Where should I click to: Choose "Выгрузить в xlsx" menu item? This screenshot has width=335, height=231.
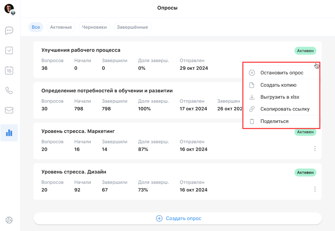tap(279, 97)
